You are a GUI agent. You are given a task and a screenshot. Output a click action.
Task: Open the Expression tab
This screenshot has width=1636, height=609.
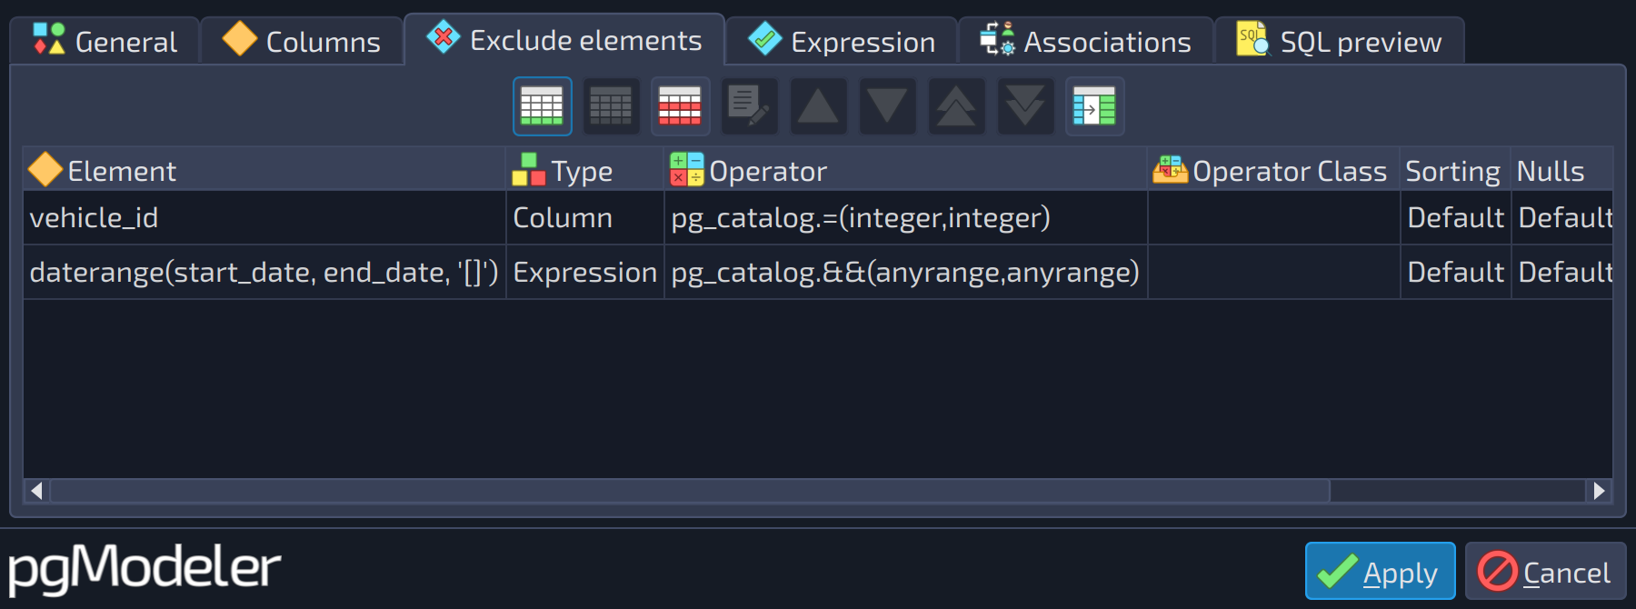pyautogui.click(x=842, y=41)
